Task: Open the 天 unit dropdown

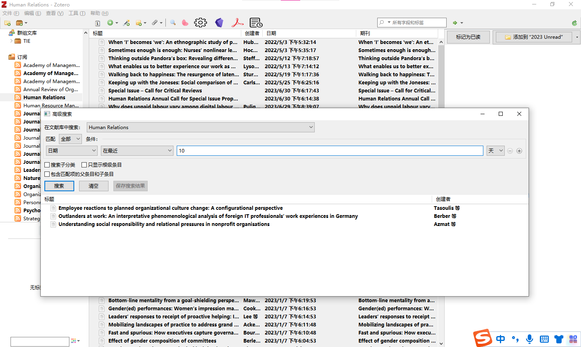Action: tap(495, 151)
